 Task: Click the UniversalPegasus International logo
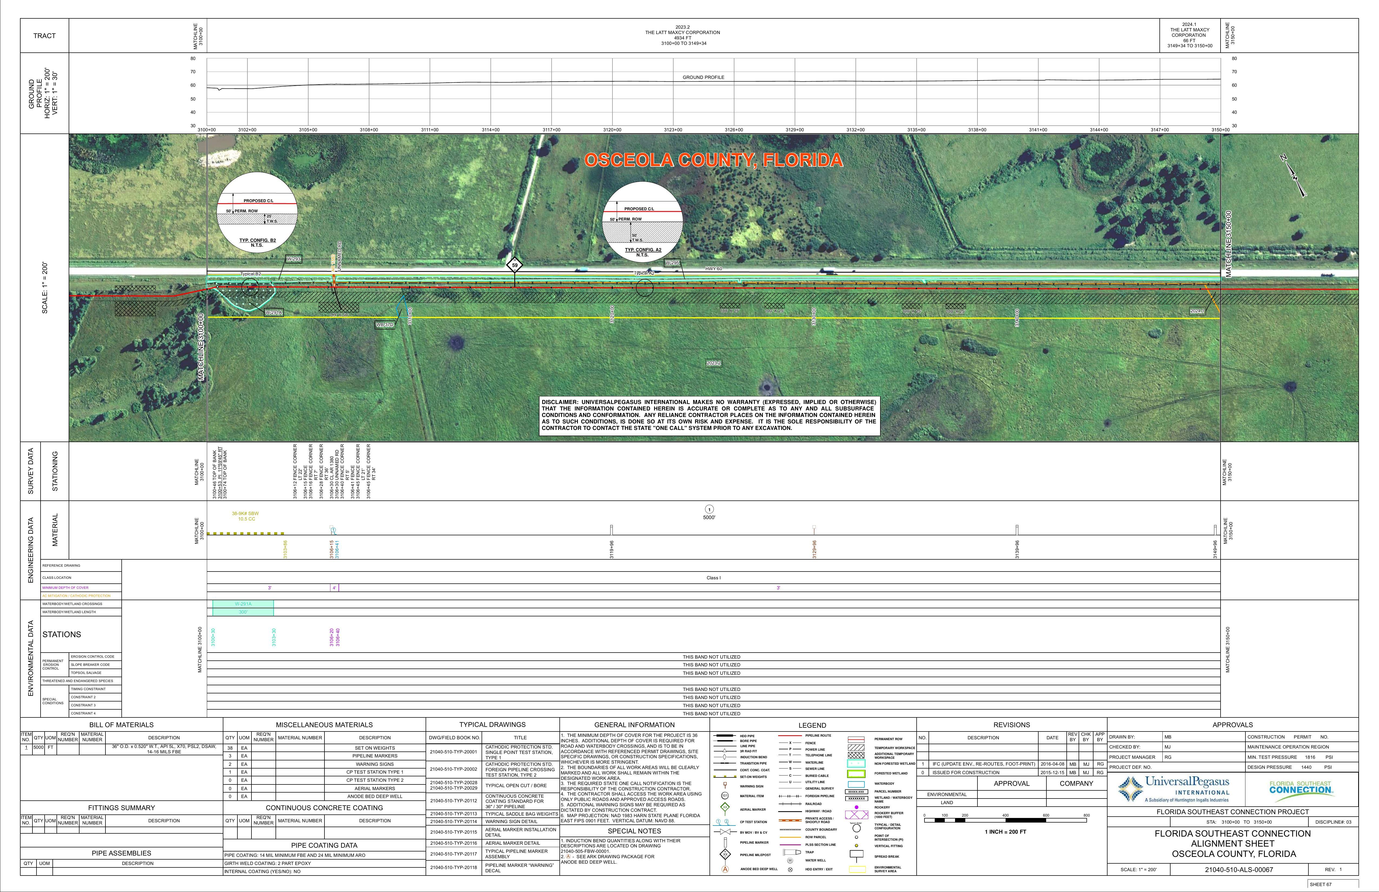pos(1173,789)
